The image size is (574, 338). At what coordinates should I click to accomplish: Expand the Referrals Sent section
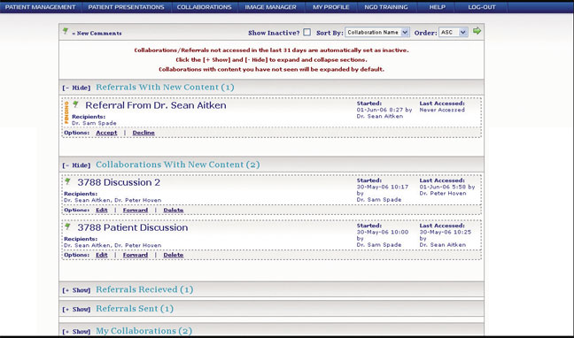(76, 309)
